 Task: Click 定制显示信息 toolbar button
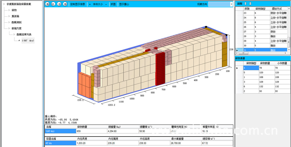[78, 4]
